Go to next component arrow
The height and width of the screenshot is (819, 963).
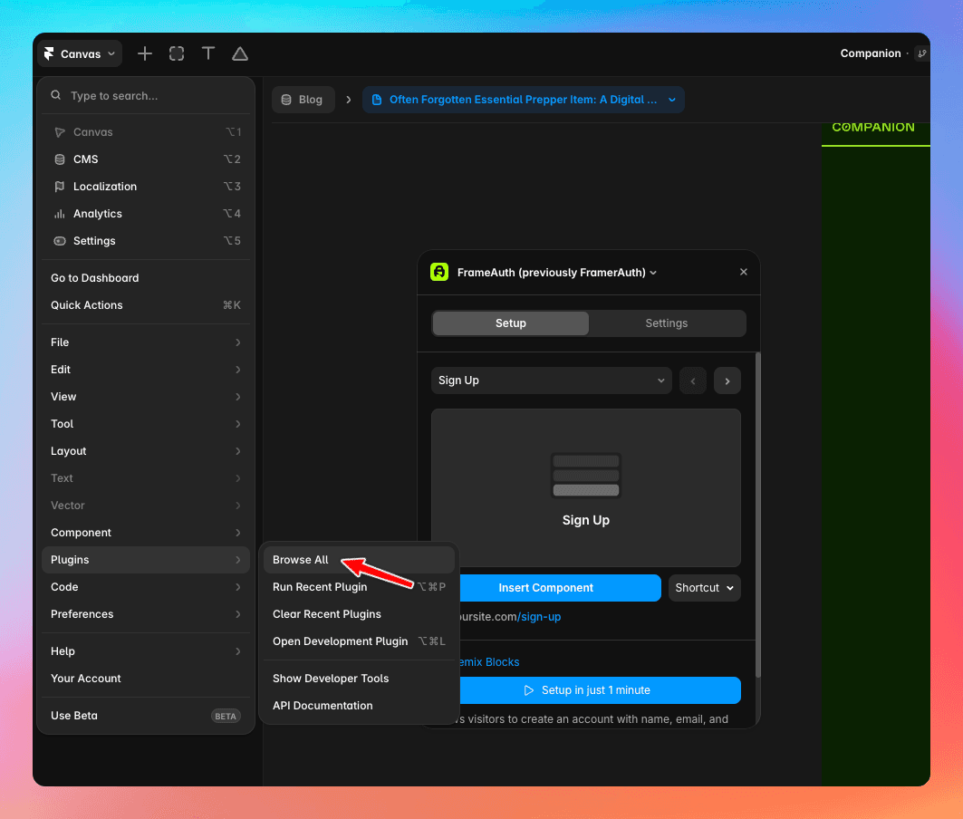pyautogui.click(x=727, y=381)
